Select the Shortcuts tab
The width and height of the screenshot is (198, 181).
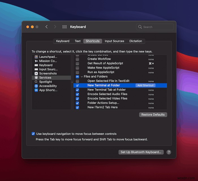pos(92,41)
